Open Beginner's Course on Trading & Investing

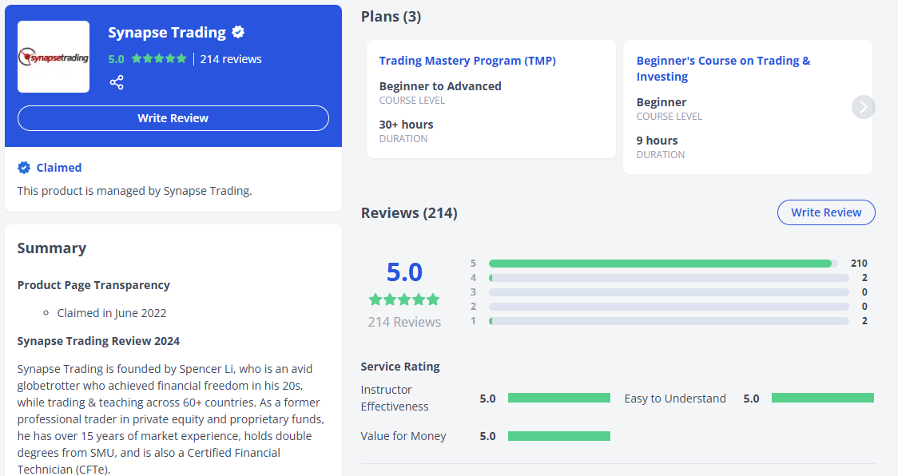[723, 69]
